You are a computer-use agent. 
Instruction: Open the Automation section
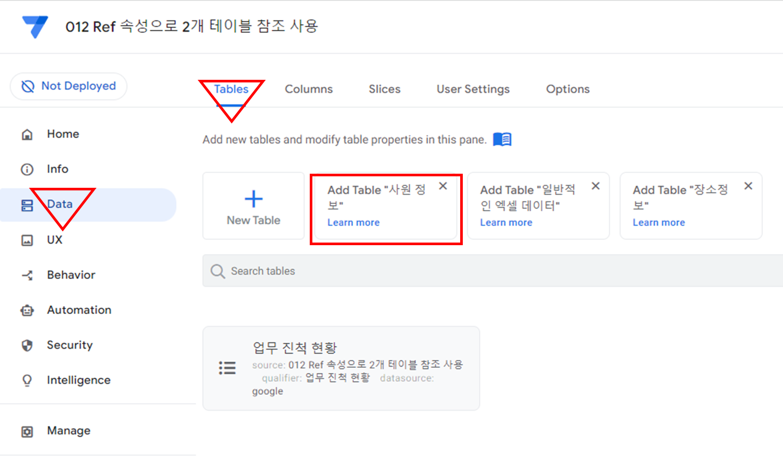click(79, 309)
